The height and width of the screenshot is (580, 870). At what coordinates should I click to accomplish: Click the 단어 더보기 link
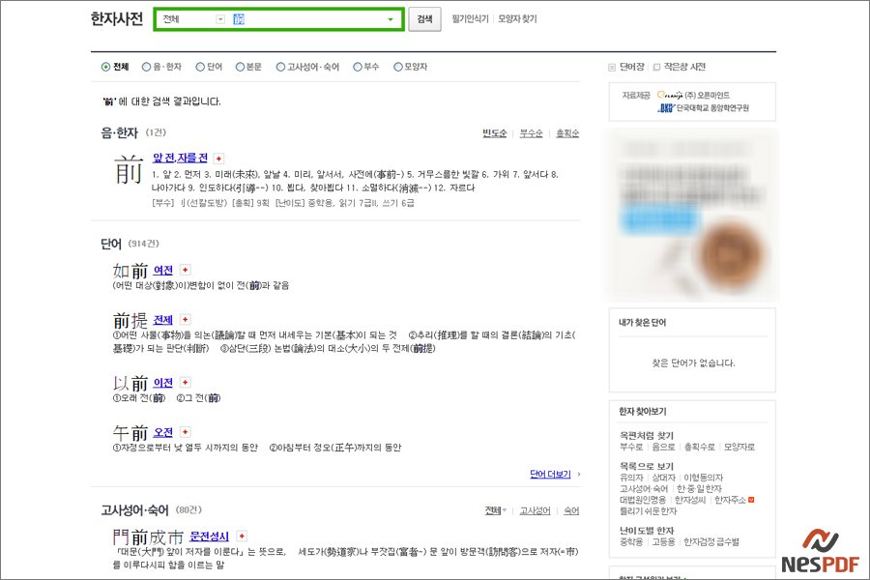550,474
